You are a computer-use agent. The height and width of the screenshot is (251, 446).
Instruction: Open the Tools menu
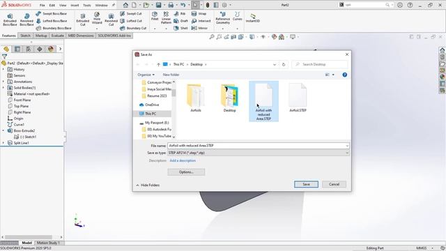coord(87,5)
